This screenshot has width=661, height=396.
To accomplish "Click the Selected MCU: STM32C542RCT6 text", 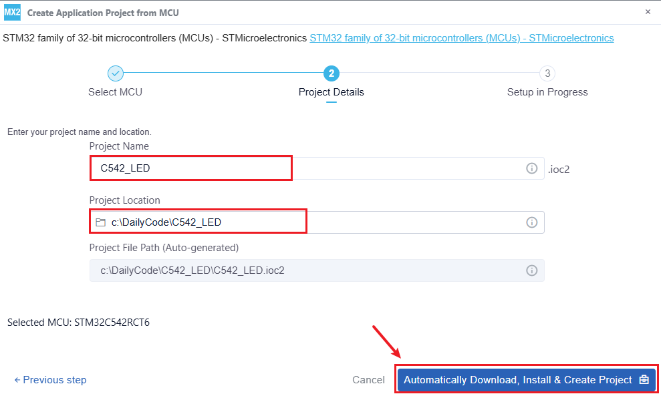I will tap(78, 323).
